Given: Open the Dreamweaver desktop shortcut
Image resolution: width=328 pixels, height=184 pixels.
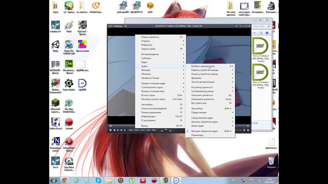Looking at the screenshot, I should 69,67.
